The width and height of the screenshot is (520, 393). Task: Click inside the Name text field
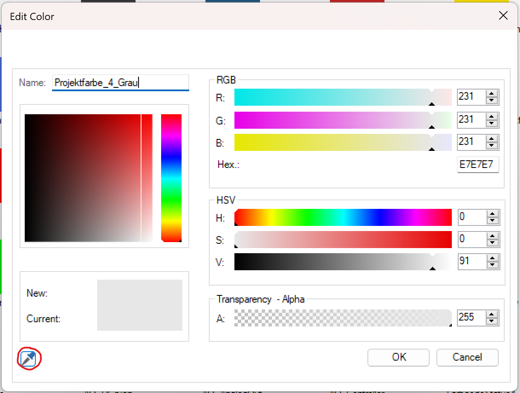pos(120,83)
